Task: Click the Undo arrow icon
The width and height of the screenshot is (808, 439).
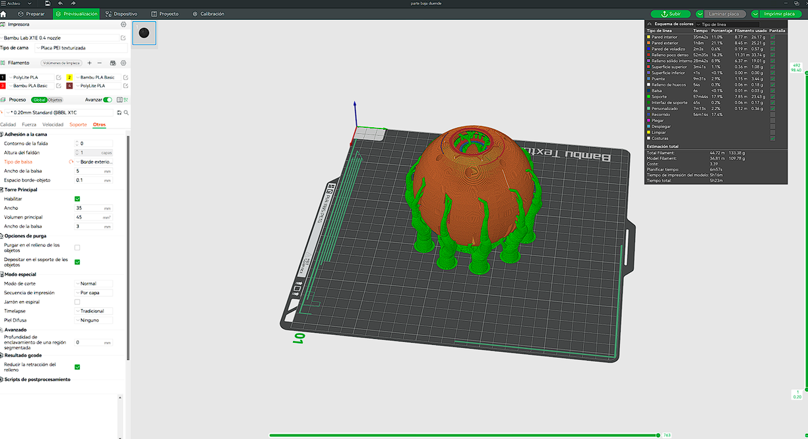Action: 61,3
